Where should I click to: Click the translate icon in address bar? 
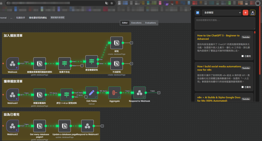(x=106, y=3)
